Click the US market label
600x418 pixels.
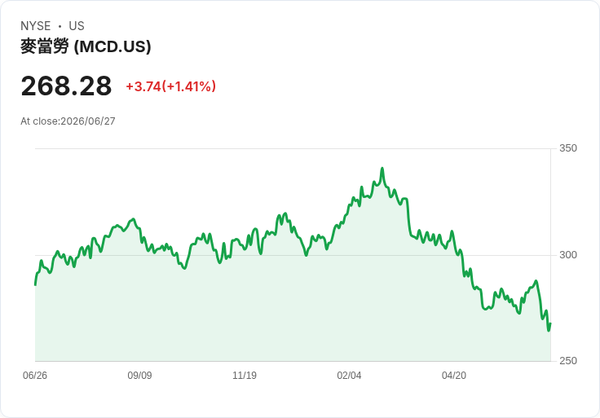[77, 26]
